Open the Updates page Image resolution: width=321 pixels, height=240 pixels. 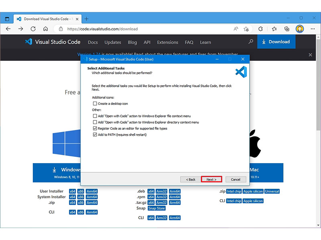pyautogui.click(x=113, y=42)
